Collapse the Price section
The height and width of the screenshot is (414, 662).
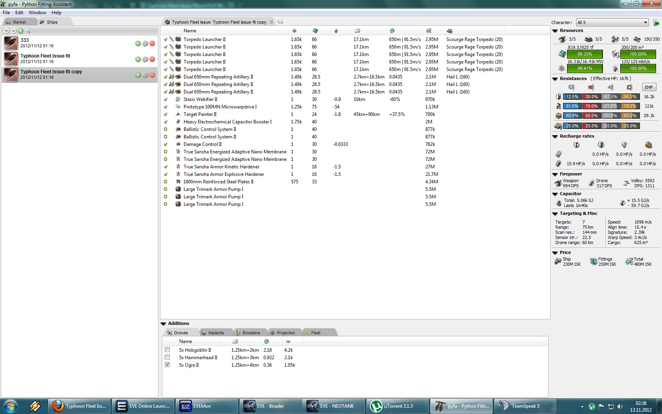click(x=555, y=253)
